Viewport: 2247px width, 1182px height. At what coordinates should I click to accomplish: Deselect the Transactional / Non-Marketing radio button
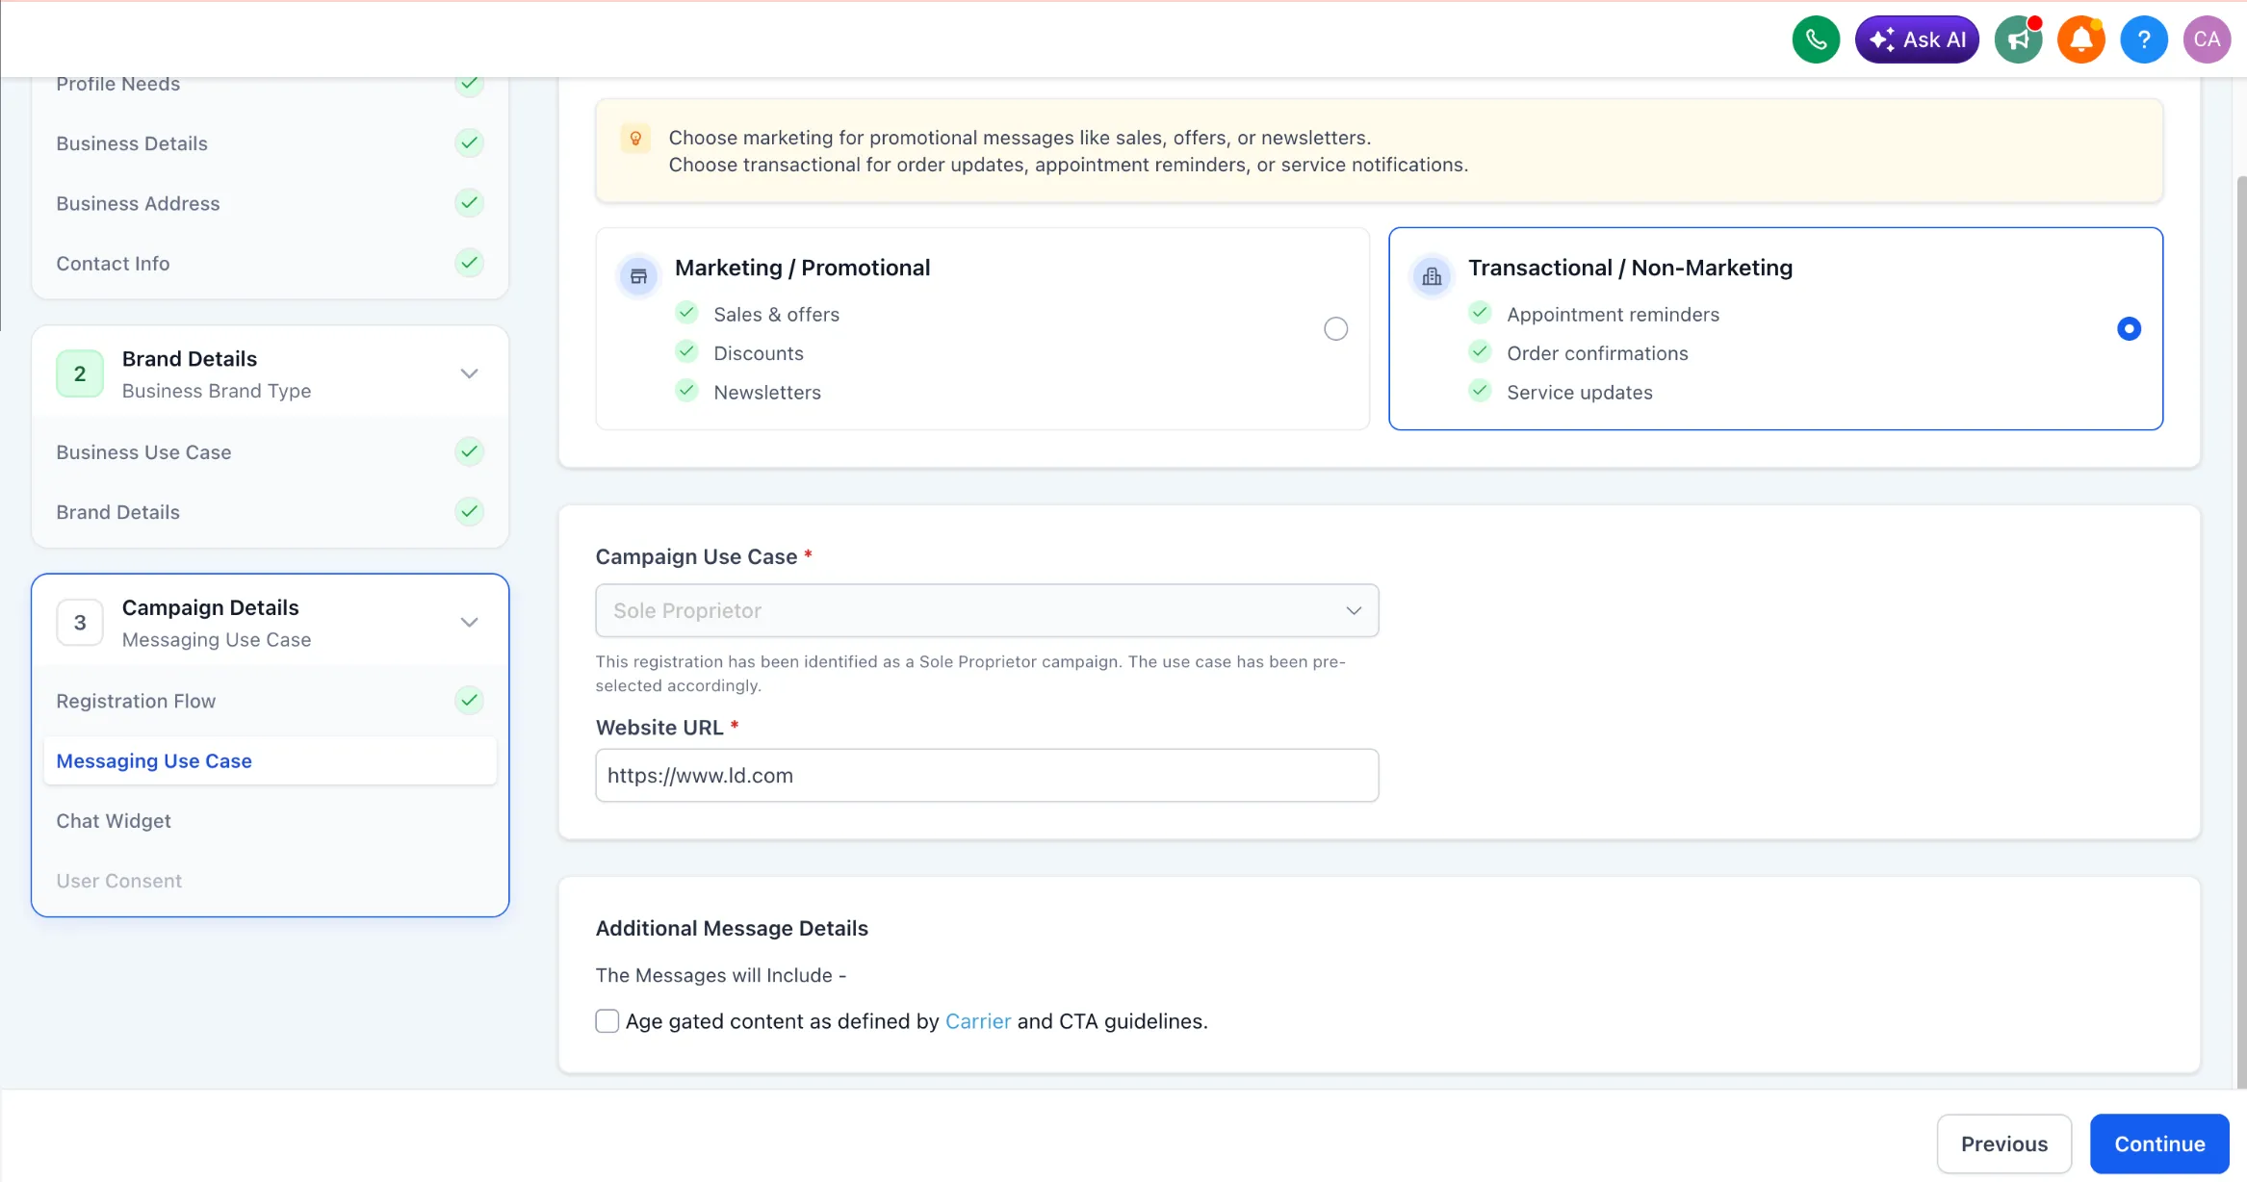(x=2129, y=328)
